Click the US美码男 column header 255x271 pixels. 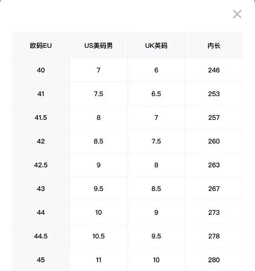tap(98, 46)
